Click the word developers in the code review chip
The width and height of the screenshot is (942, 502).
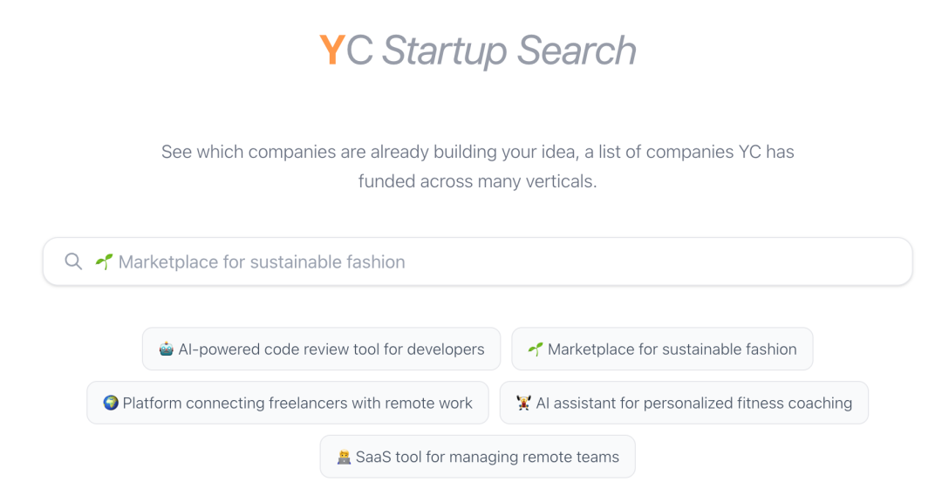pyautogui.click(x=445, y=349)
